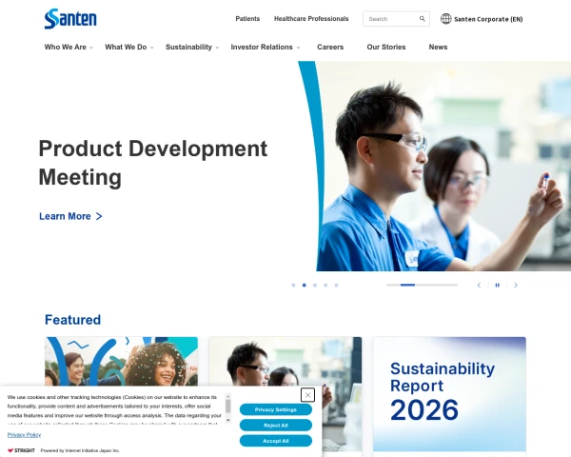Open the globe region selector icon
Screen dimensions: 571x457
(x=445, y=19)
